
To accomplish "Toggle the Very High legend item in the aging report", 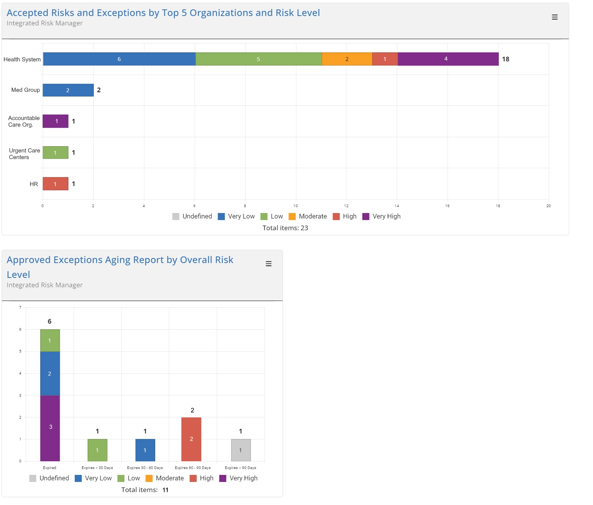I will pos(238,478).
